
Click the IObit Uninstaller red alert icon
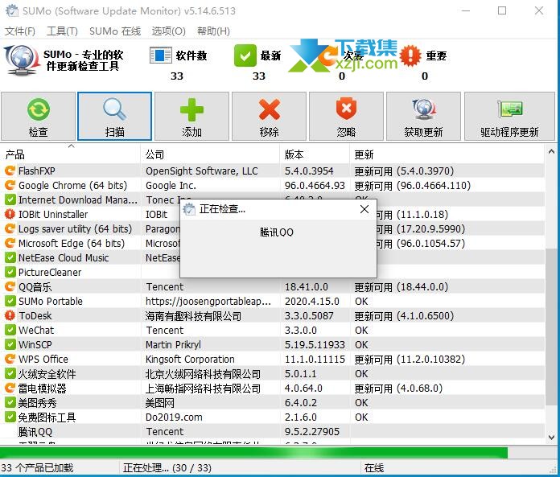pos(10,214)
